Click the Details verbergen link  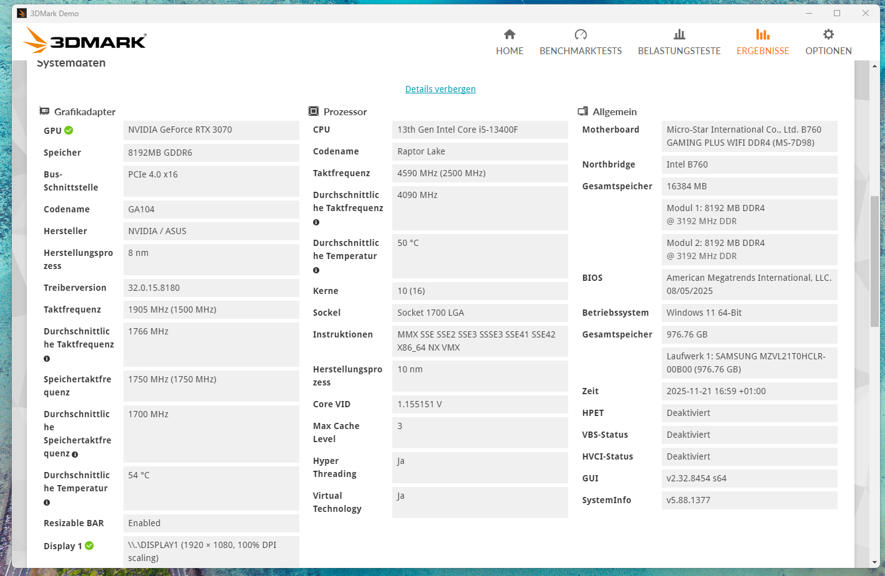point(440,89)
